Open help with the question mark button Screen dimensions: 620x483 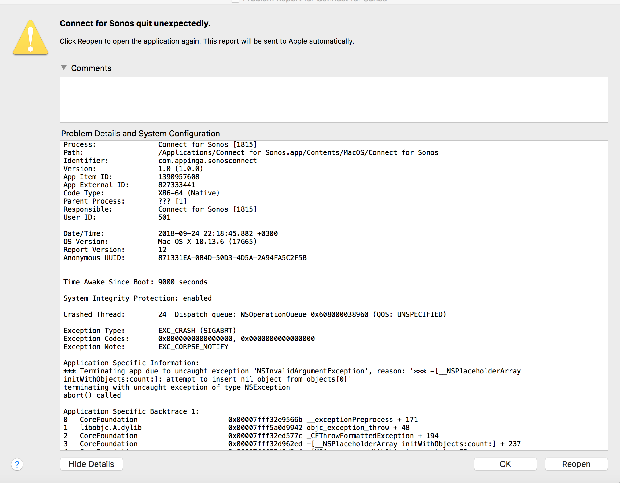[17, 464]
